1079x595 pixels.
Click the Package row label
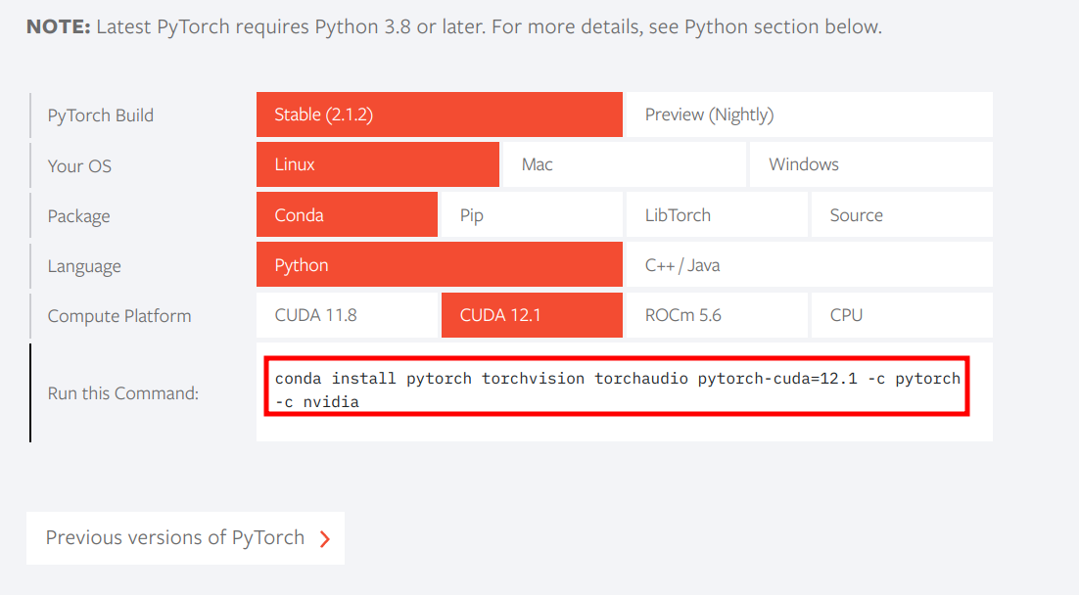tap(78, 216)
